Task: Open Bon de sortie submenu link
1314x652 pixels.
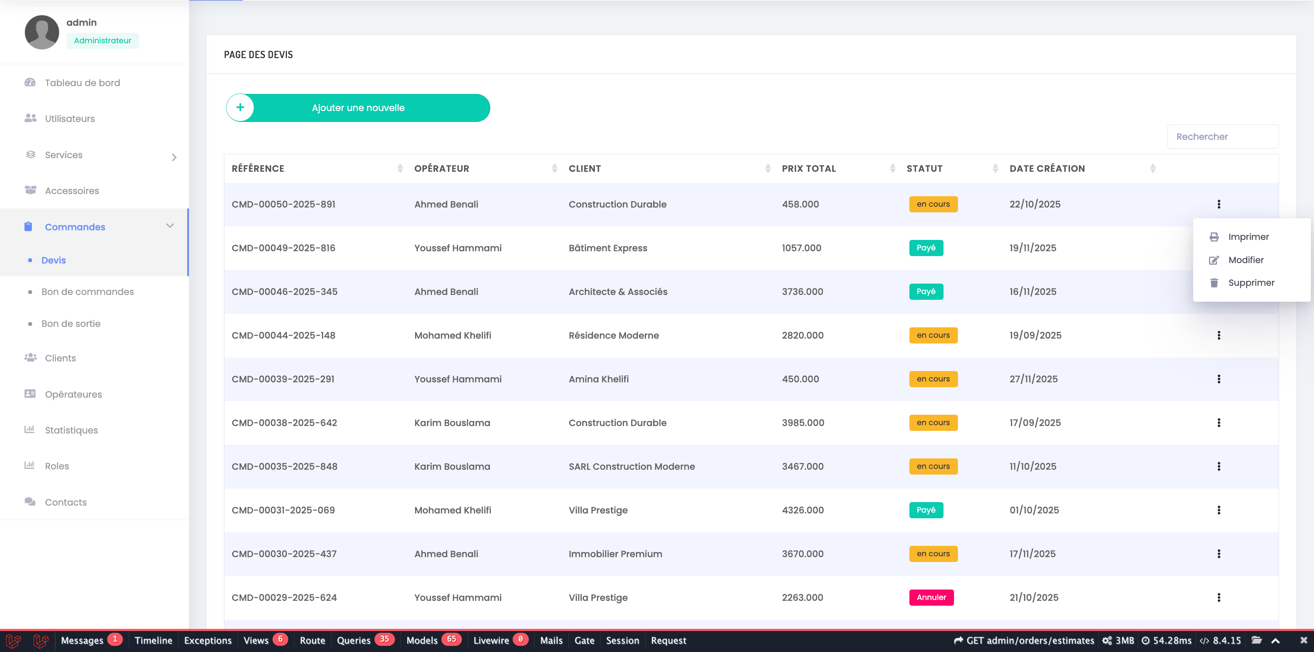Action: pos(71,324)
